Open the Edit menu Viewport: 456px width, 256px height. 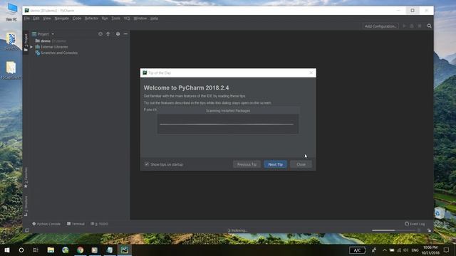click(36, 18)
